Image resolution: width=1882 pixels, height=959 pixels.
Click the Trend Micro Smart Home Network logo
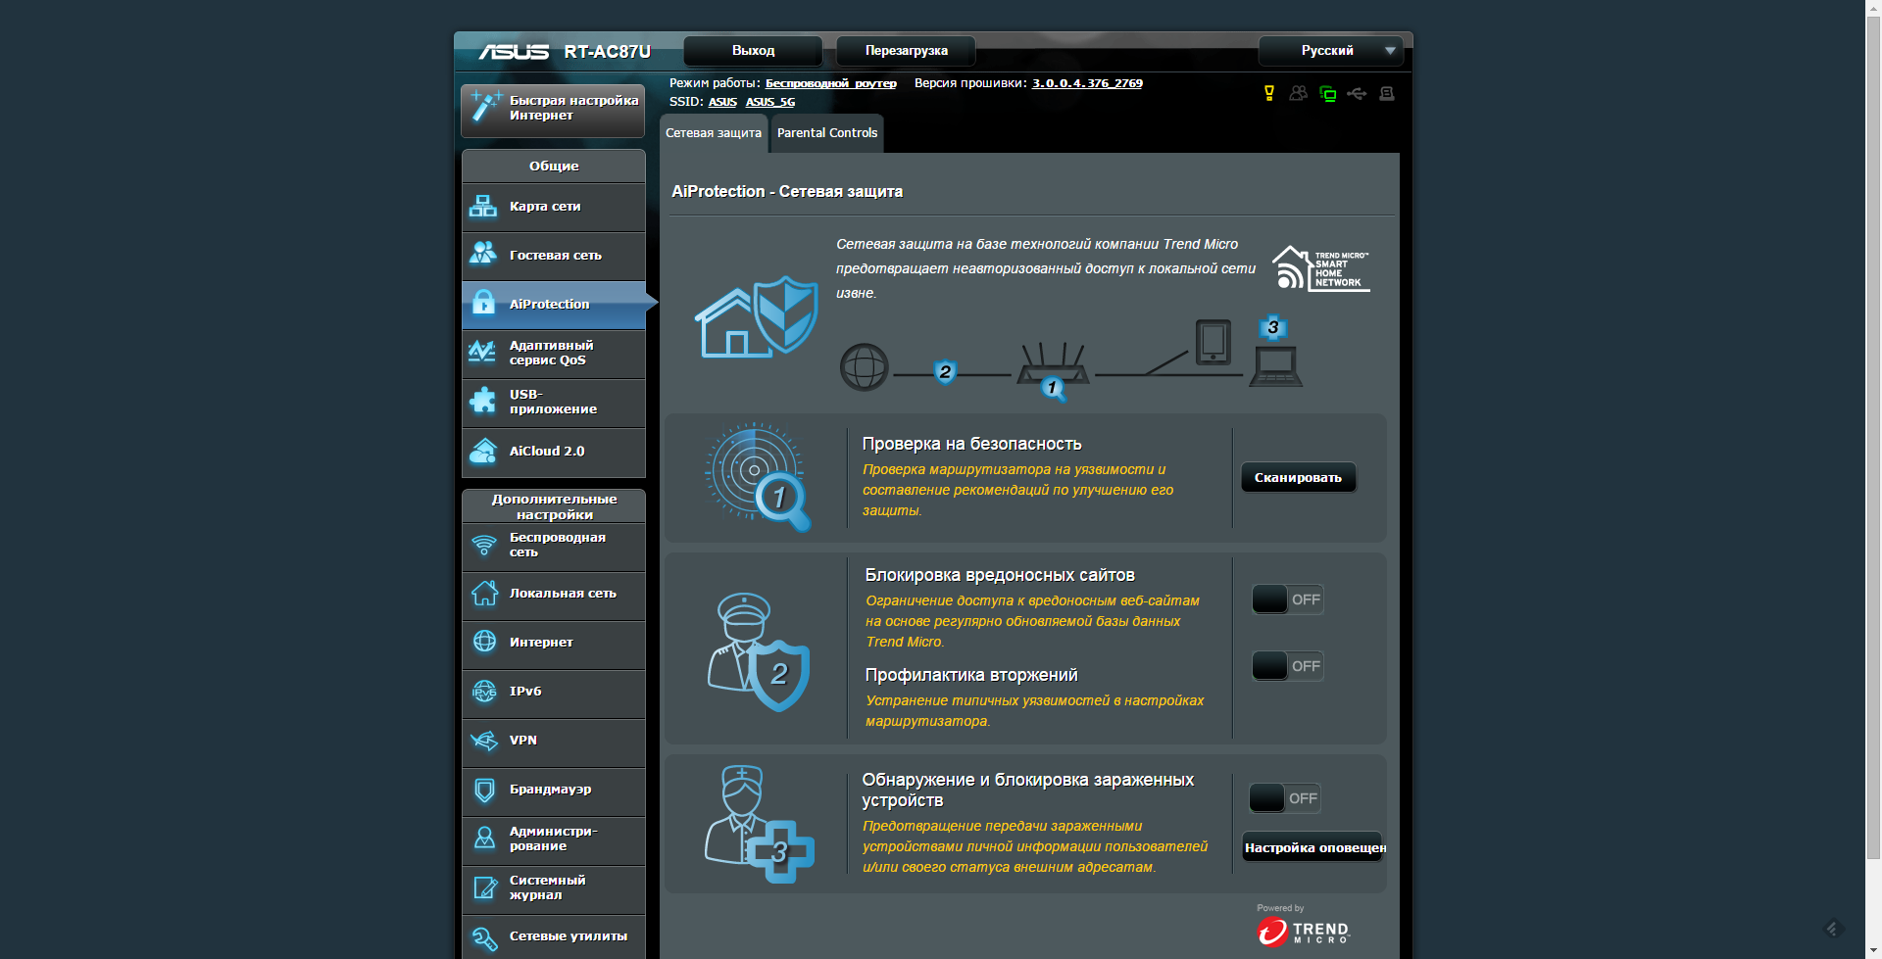(x=1320, y=267)
